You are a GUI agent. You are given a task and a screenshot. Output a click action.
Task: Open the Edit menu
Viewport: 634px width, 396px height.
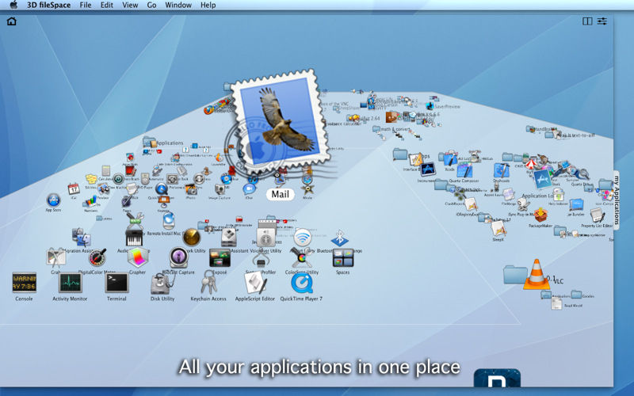point(107,6)
